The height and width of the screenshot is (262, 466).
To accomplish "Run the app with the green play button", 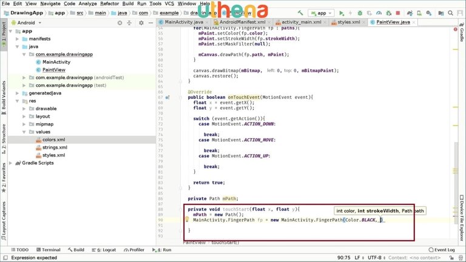I will coord(342,13).
